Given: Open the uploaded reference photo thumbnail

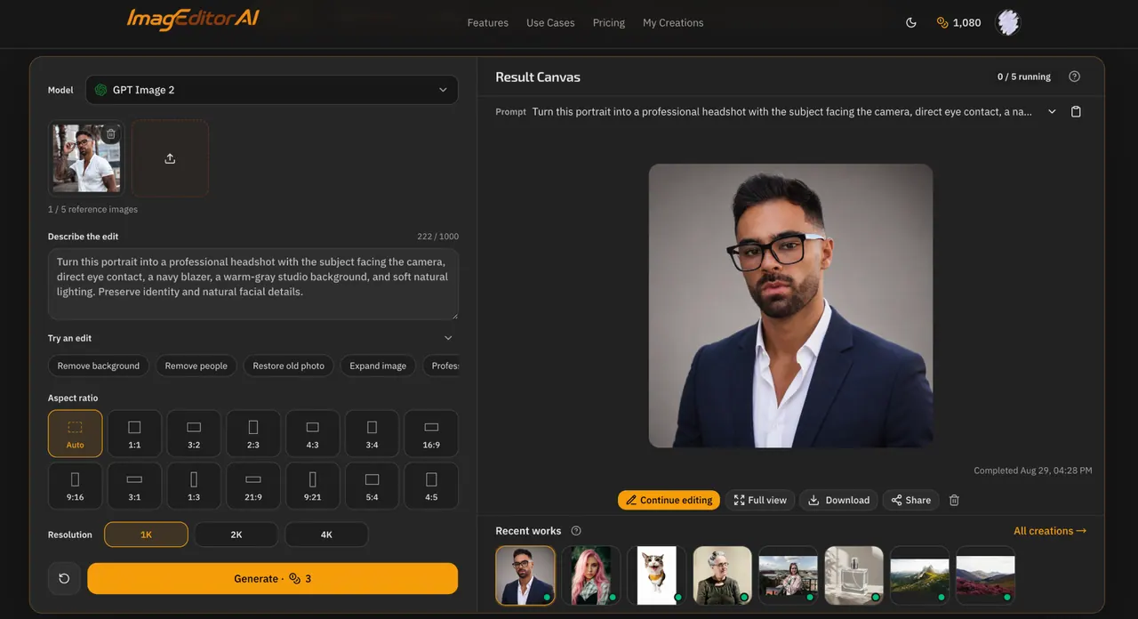Looking at the screenshot, I should (x=86, y=158).
